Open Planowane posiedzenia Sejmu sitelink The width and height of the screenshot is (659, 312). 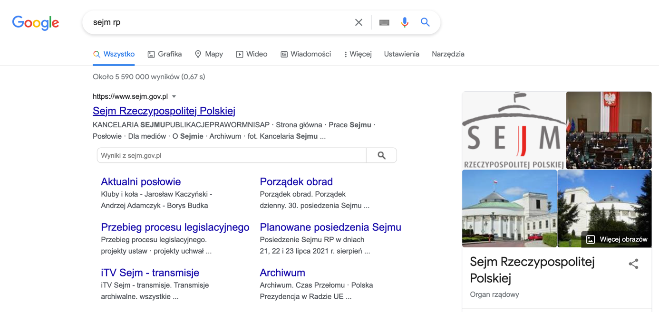pos(330,227)
